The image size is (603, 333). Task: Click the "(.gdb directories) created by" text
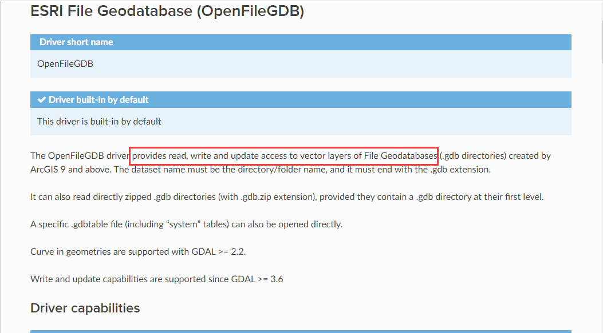coord(495,156)
